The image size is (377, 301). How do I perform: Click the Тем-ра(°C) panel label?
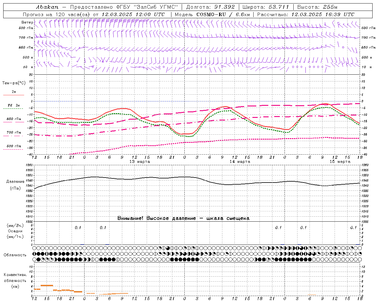(14, 83)
